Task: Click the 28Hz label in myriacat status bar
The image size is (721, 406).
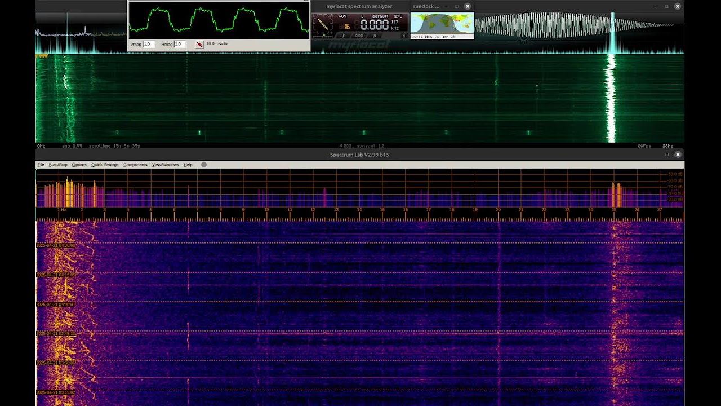Action: coord(667,146)
